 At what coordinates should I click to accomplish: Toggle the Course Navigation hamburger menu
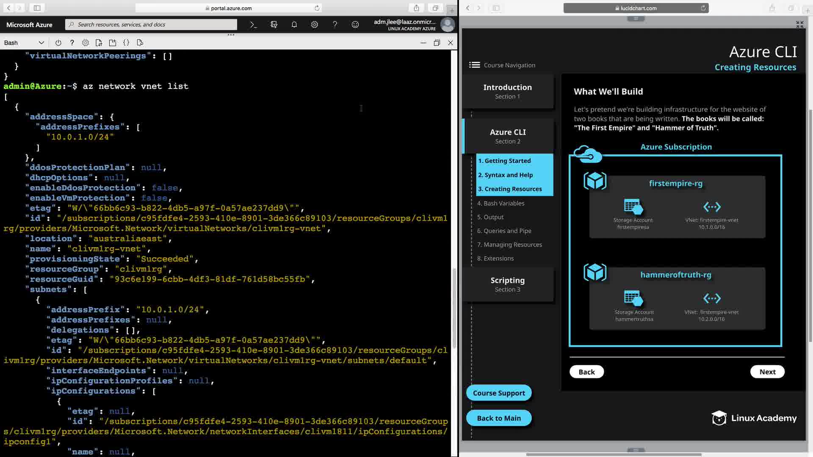click(x=474, y=65)
